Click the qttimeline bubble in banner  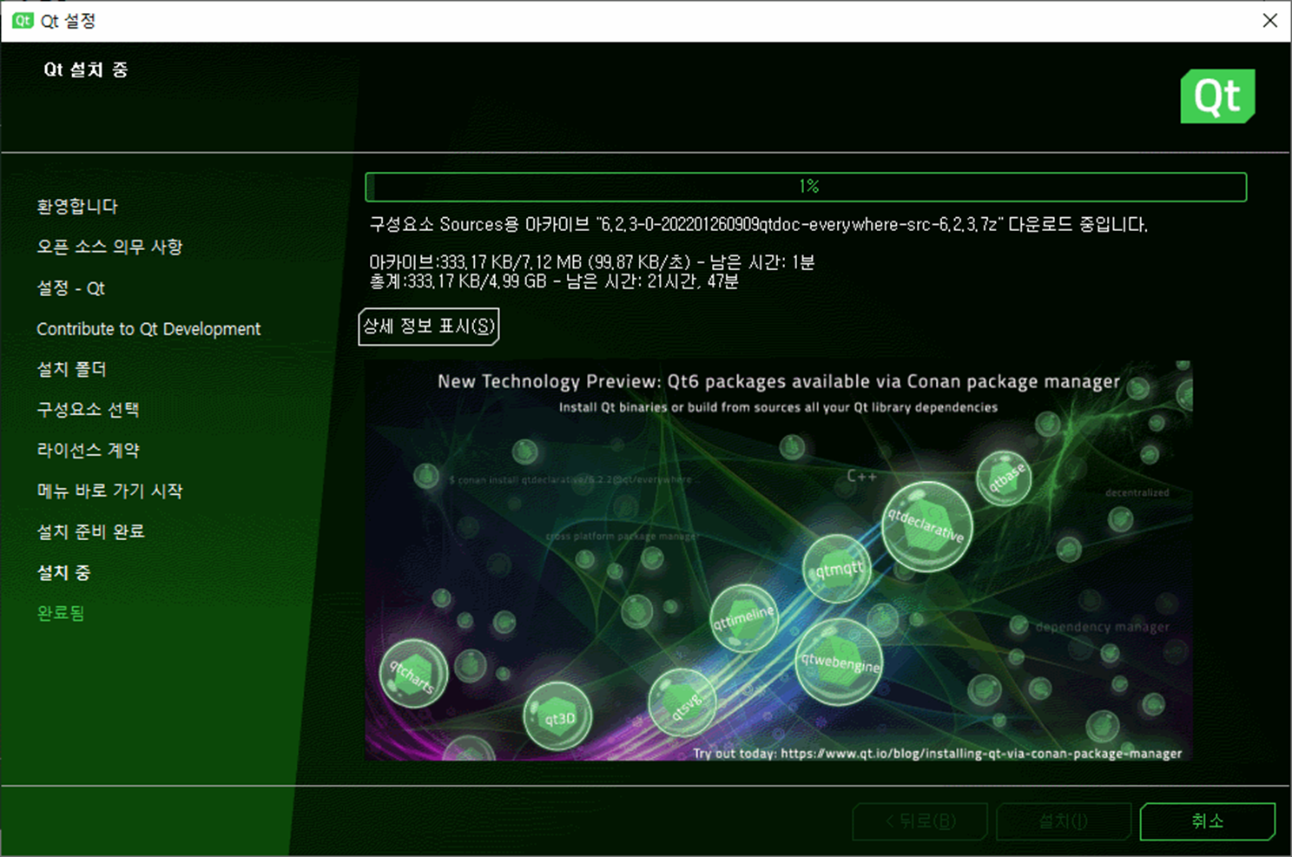click(743, 618)
